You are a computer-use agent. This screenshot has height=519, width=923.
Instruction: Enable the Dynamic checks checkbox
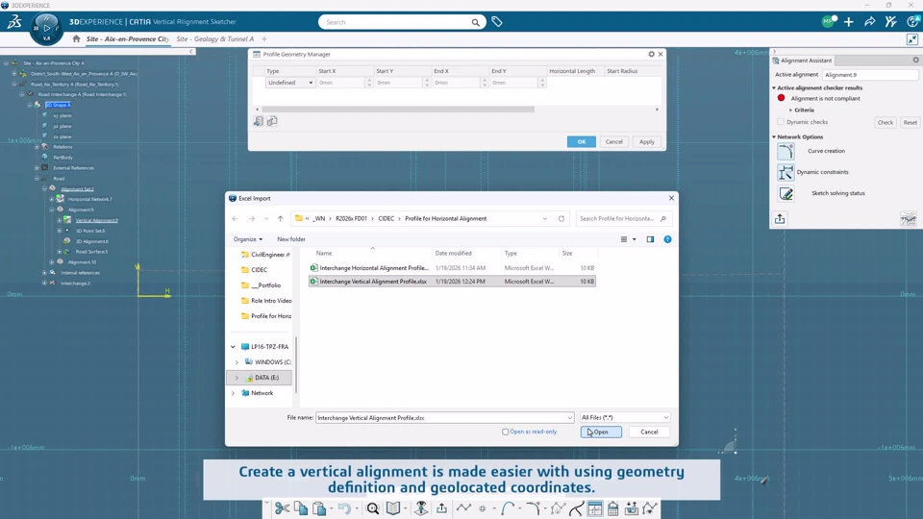pyautogui.click(x=781, y=122)
